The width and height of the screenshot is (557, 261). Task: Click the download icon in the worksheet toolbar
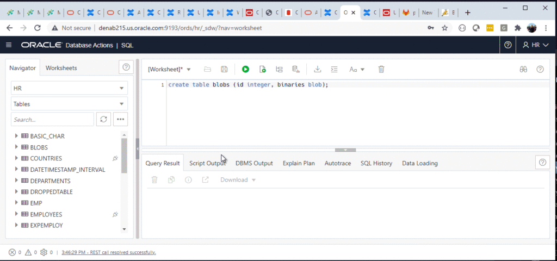318,69
